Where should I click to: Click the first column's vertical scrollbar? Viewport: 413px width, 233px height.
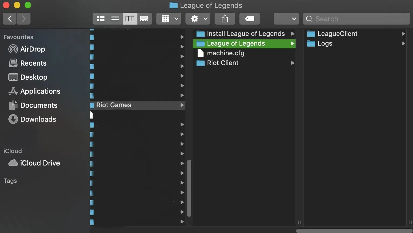[189, 188]
